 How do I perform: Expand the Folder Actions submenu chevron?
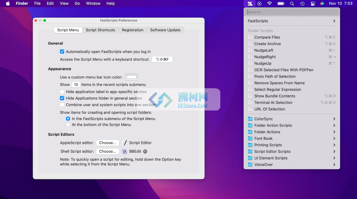[334, 132]
